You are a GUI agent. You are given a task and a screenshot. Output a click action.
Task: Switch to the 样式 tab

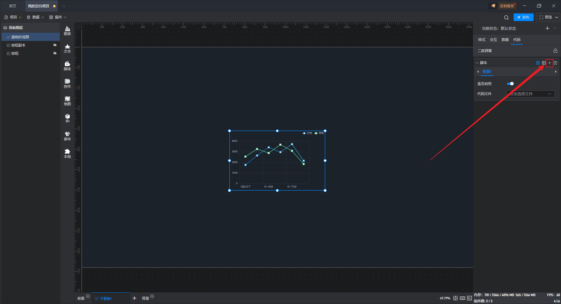pos(482,40)
